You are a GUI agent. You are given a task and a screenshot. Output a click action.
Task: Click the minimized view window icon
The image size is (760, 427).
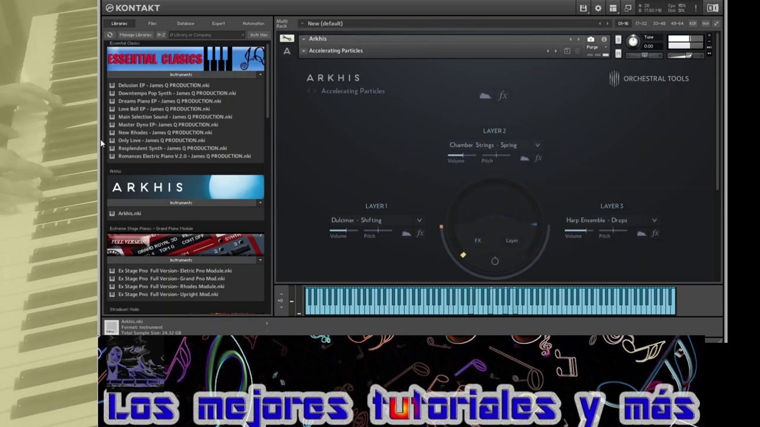[x=628, y=8]
